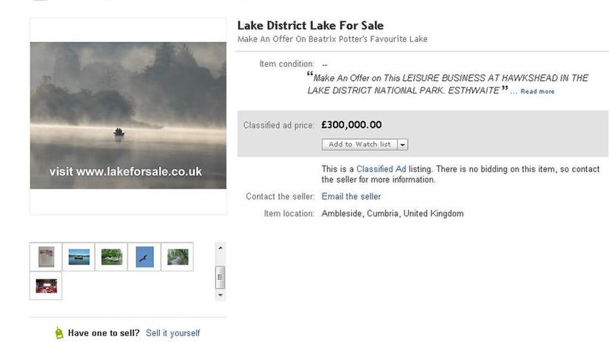Expand the Add to Watch list dropdown arrow
Screen dimensions: 609x342
coord(403,145)
